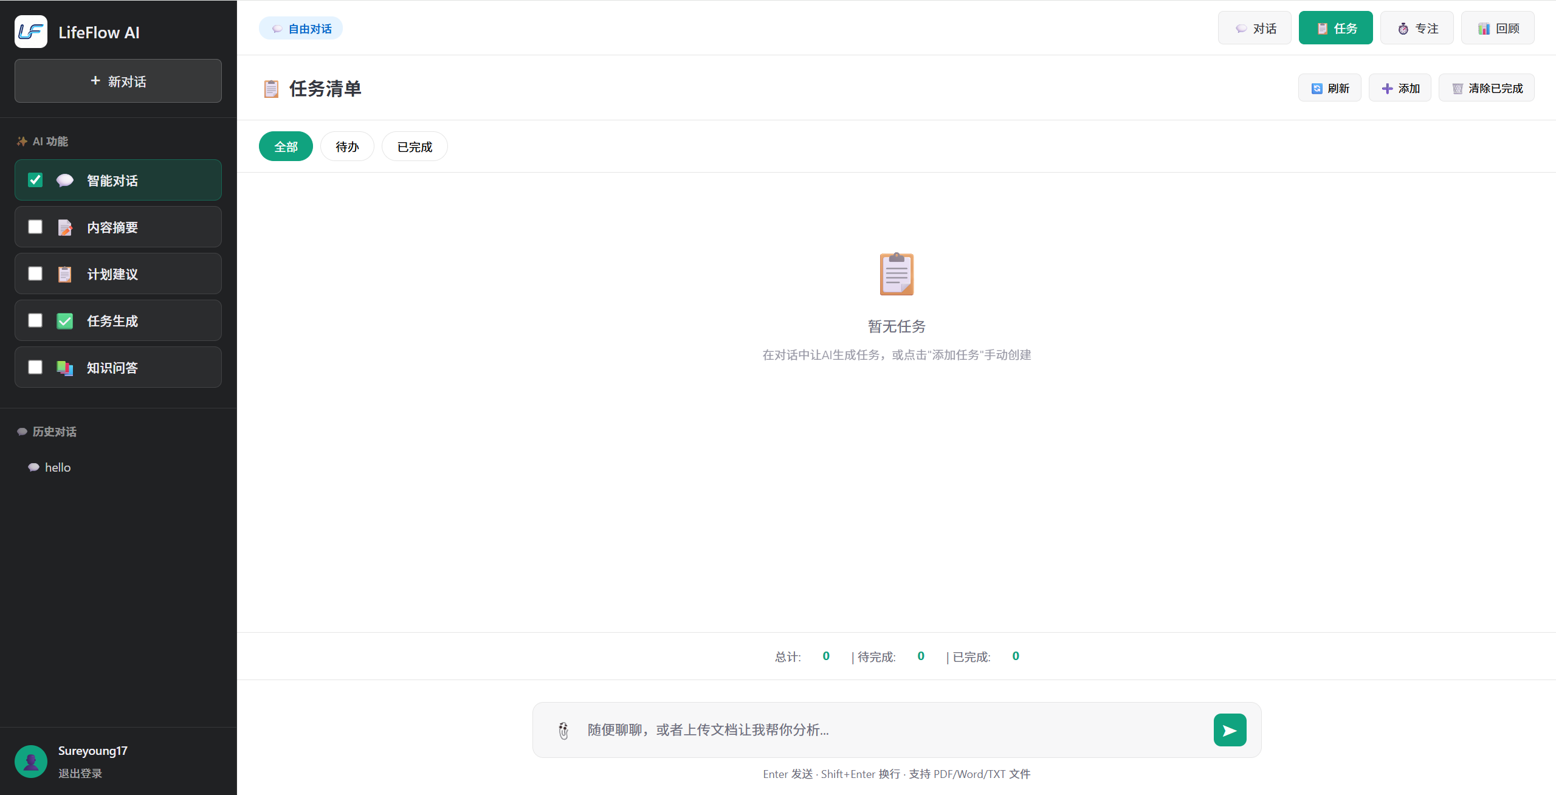Check the 任务生成 checkbox
This screenshot has width=1556, height=795.
click(x=35, y=320)
